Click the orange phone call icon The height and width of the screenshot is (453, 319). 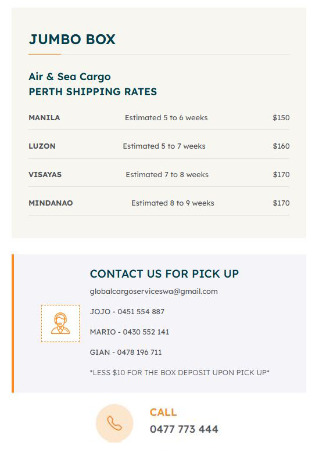tap(114, 423)
